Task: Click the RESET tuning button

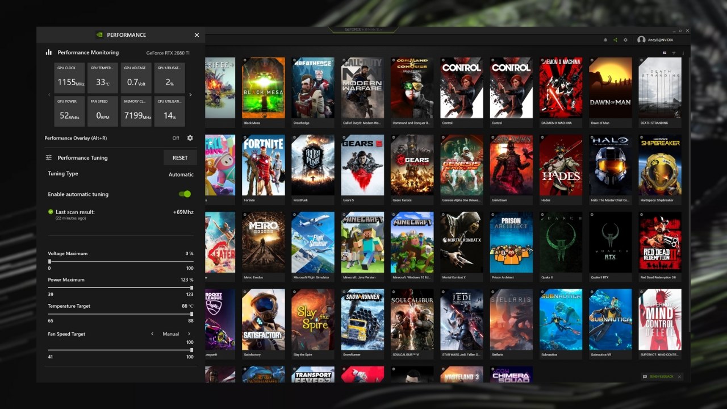Action: [180, 158]
